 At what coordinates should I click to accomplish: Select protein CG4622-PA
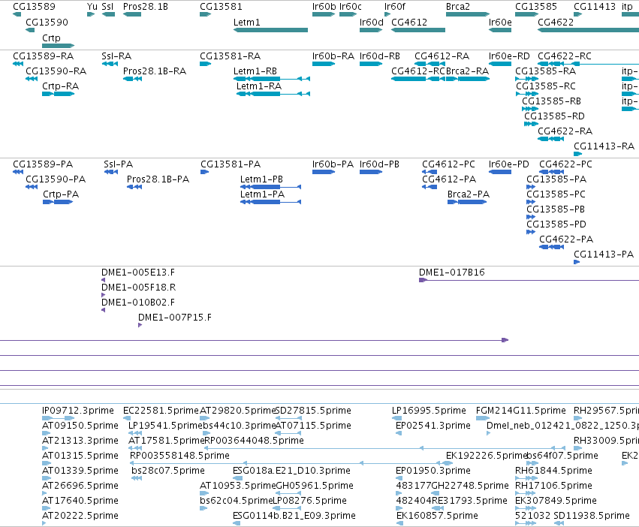[x=566, y=239]
